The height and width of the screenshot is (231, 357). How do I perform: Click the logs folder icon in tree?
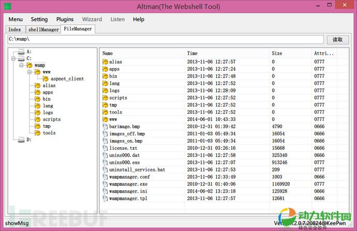tap(37, 113)
